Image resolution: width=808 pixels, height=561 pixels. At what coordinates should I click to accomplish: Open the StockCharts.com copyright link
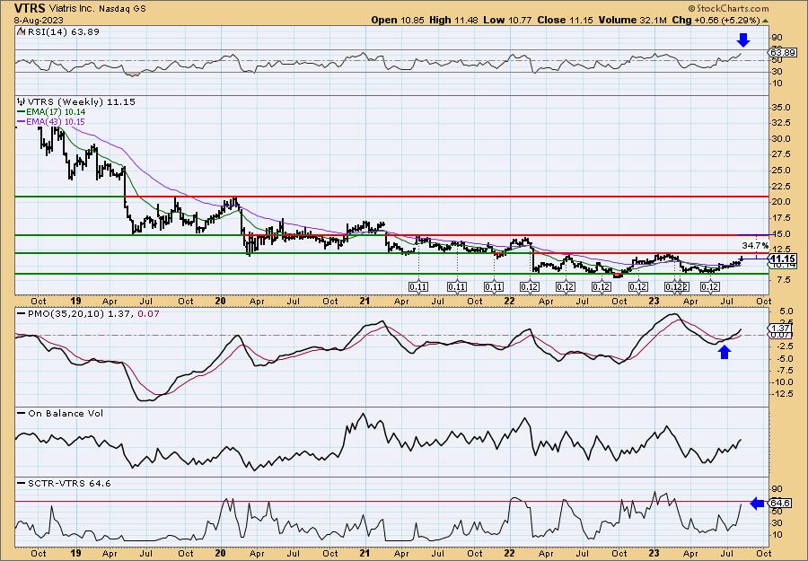pos(728,8)
